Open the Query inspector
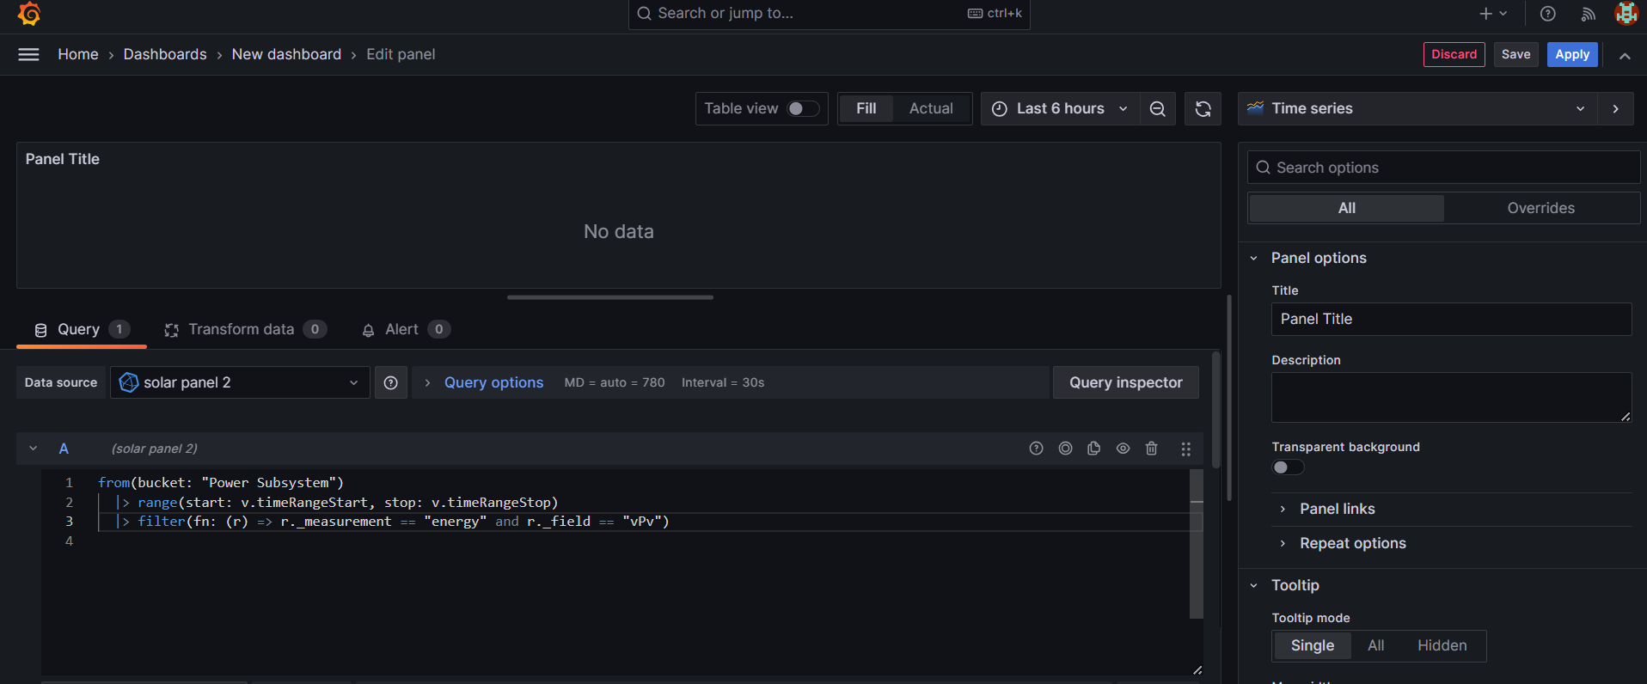Image resolution: width=1647 pixels, height=684 pixels. (1125, 382)
